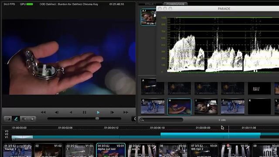Select the third viewer tool icon
This screenshot has height=157, width=279.
click(24, 119)
